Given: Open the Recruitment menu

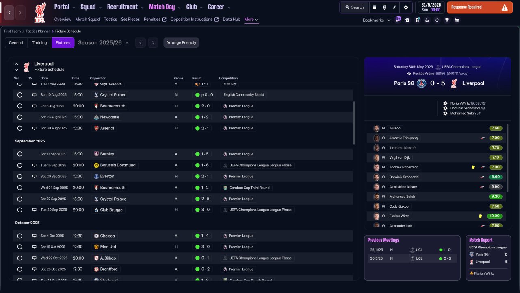Looking at the screenshot, I should 126,7.
